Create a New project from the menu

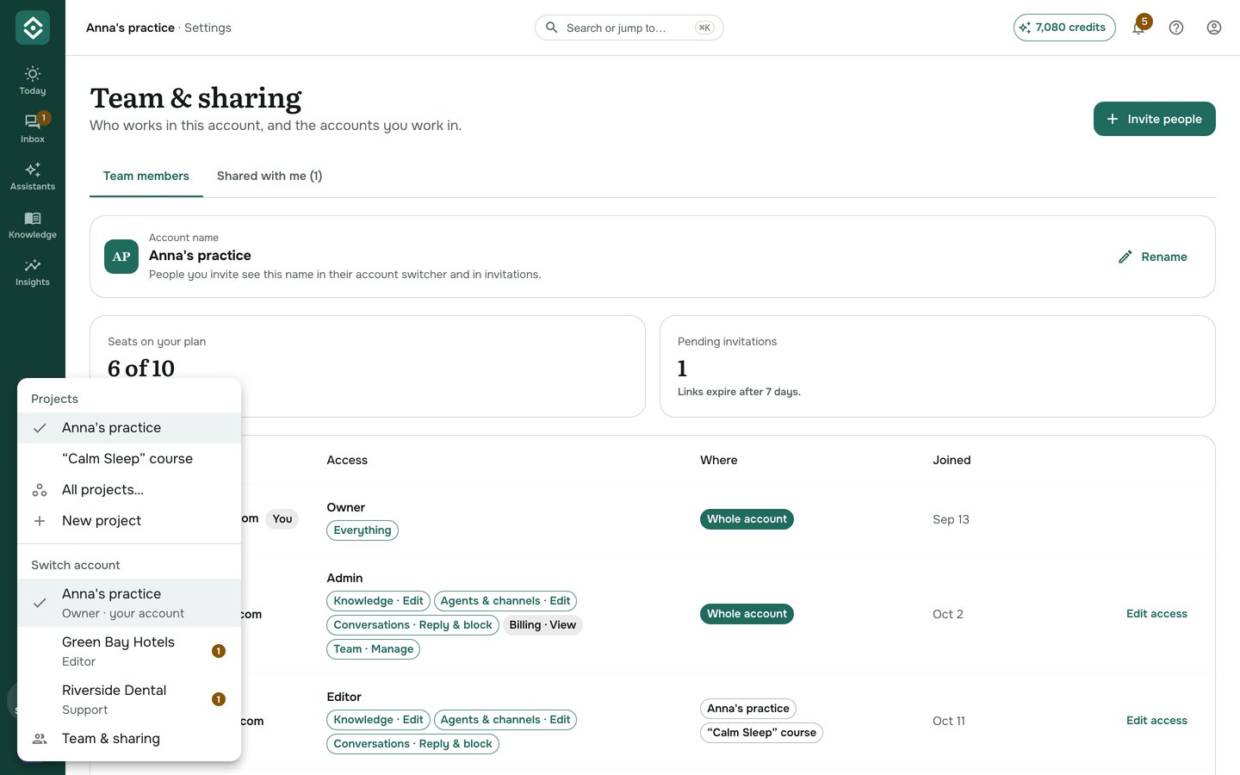[129, 521]
